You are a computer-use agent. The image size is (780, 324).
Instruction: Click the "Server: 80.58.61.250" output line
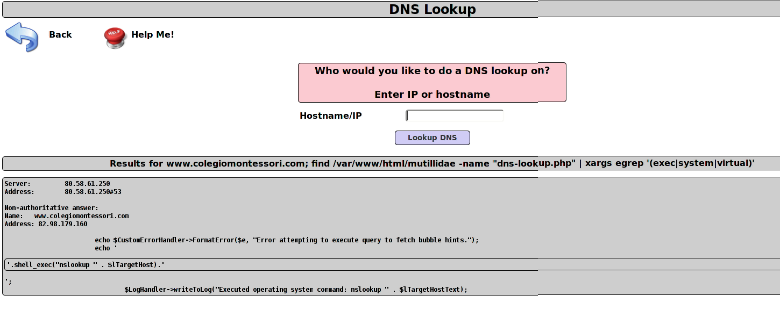pyautogui.click(x=58, y=184)
